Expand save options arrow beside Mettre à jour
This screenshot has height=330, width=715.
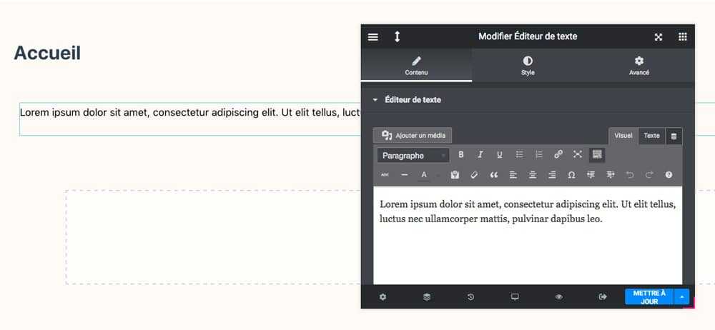(x=681, y=296)
